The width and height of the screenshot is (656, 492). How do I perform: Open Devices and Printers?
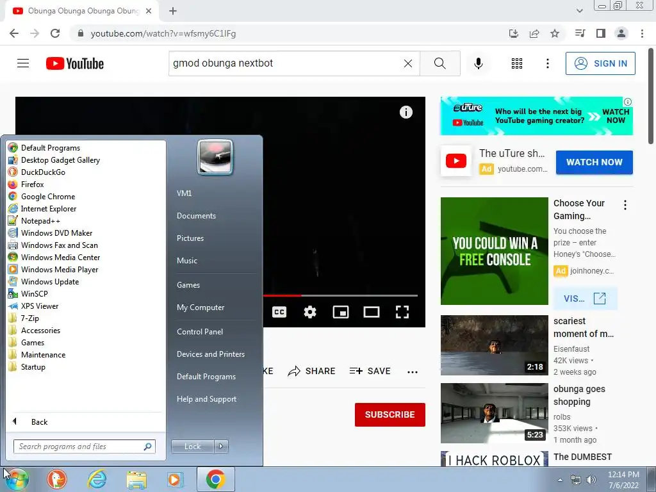210,354
